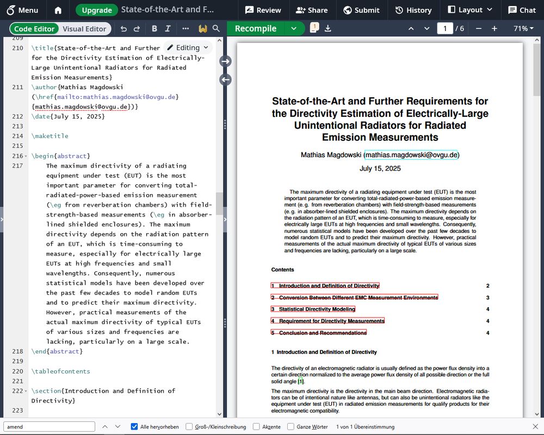Apply italic formatting
Image resolution: width=544 pixels, height=435 pixels.
pyautogui.click(x=168, y=29)
